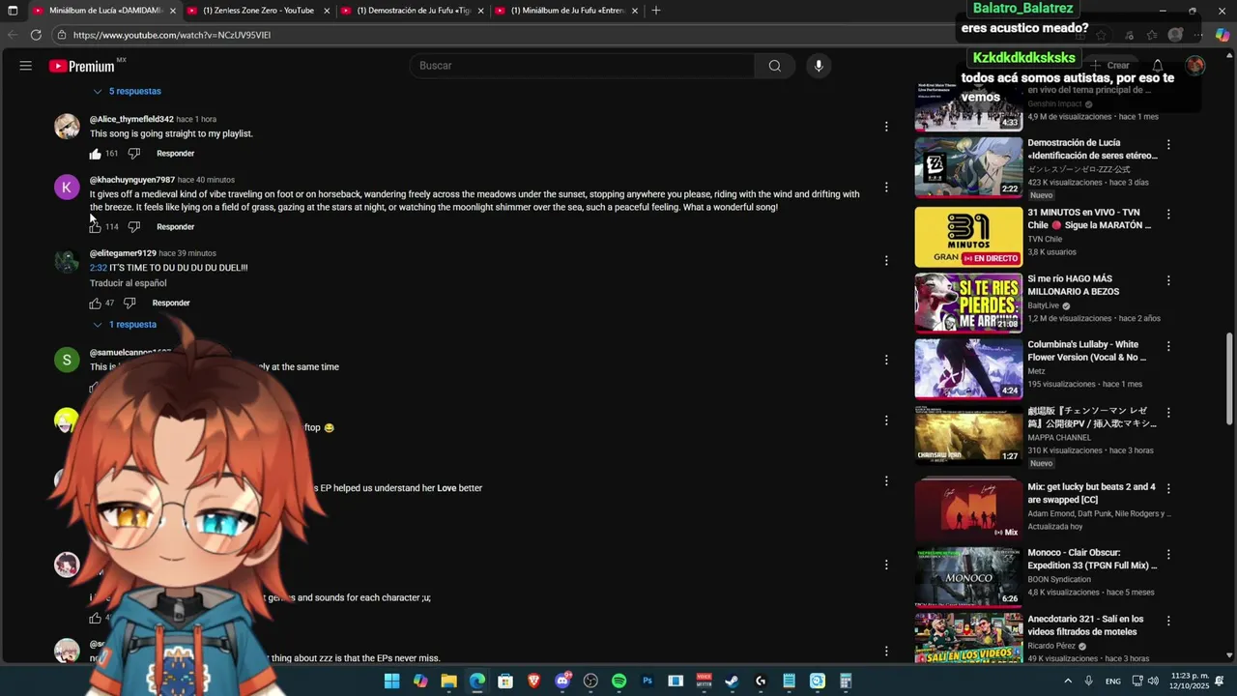Viewport: 1237px width, 696px height.
Task: Start voice search with microphone icon
Action: click(819, 66)
